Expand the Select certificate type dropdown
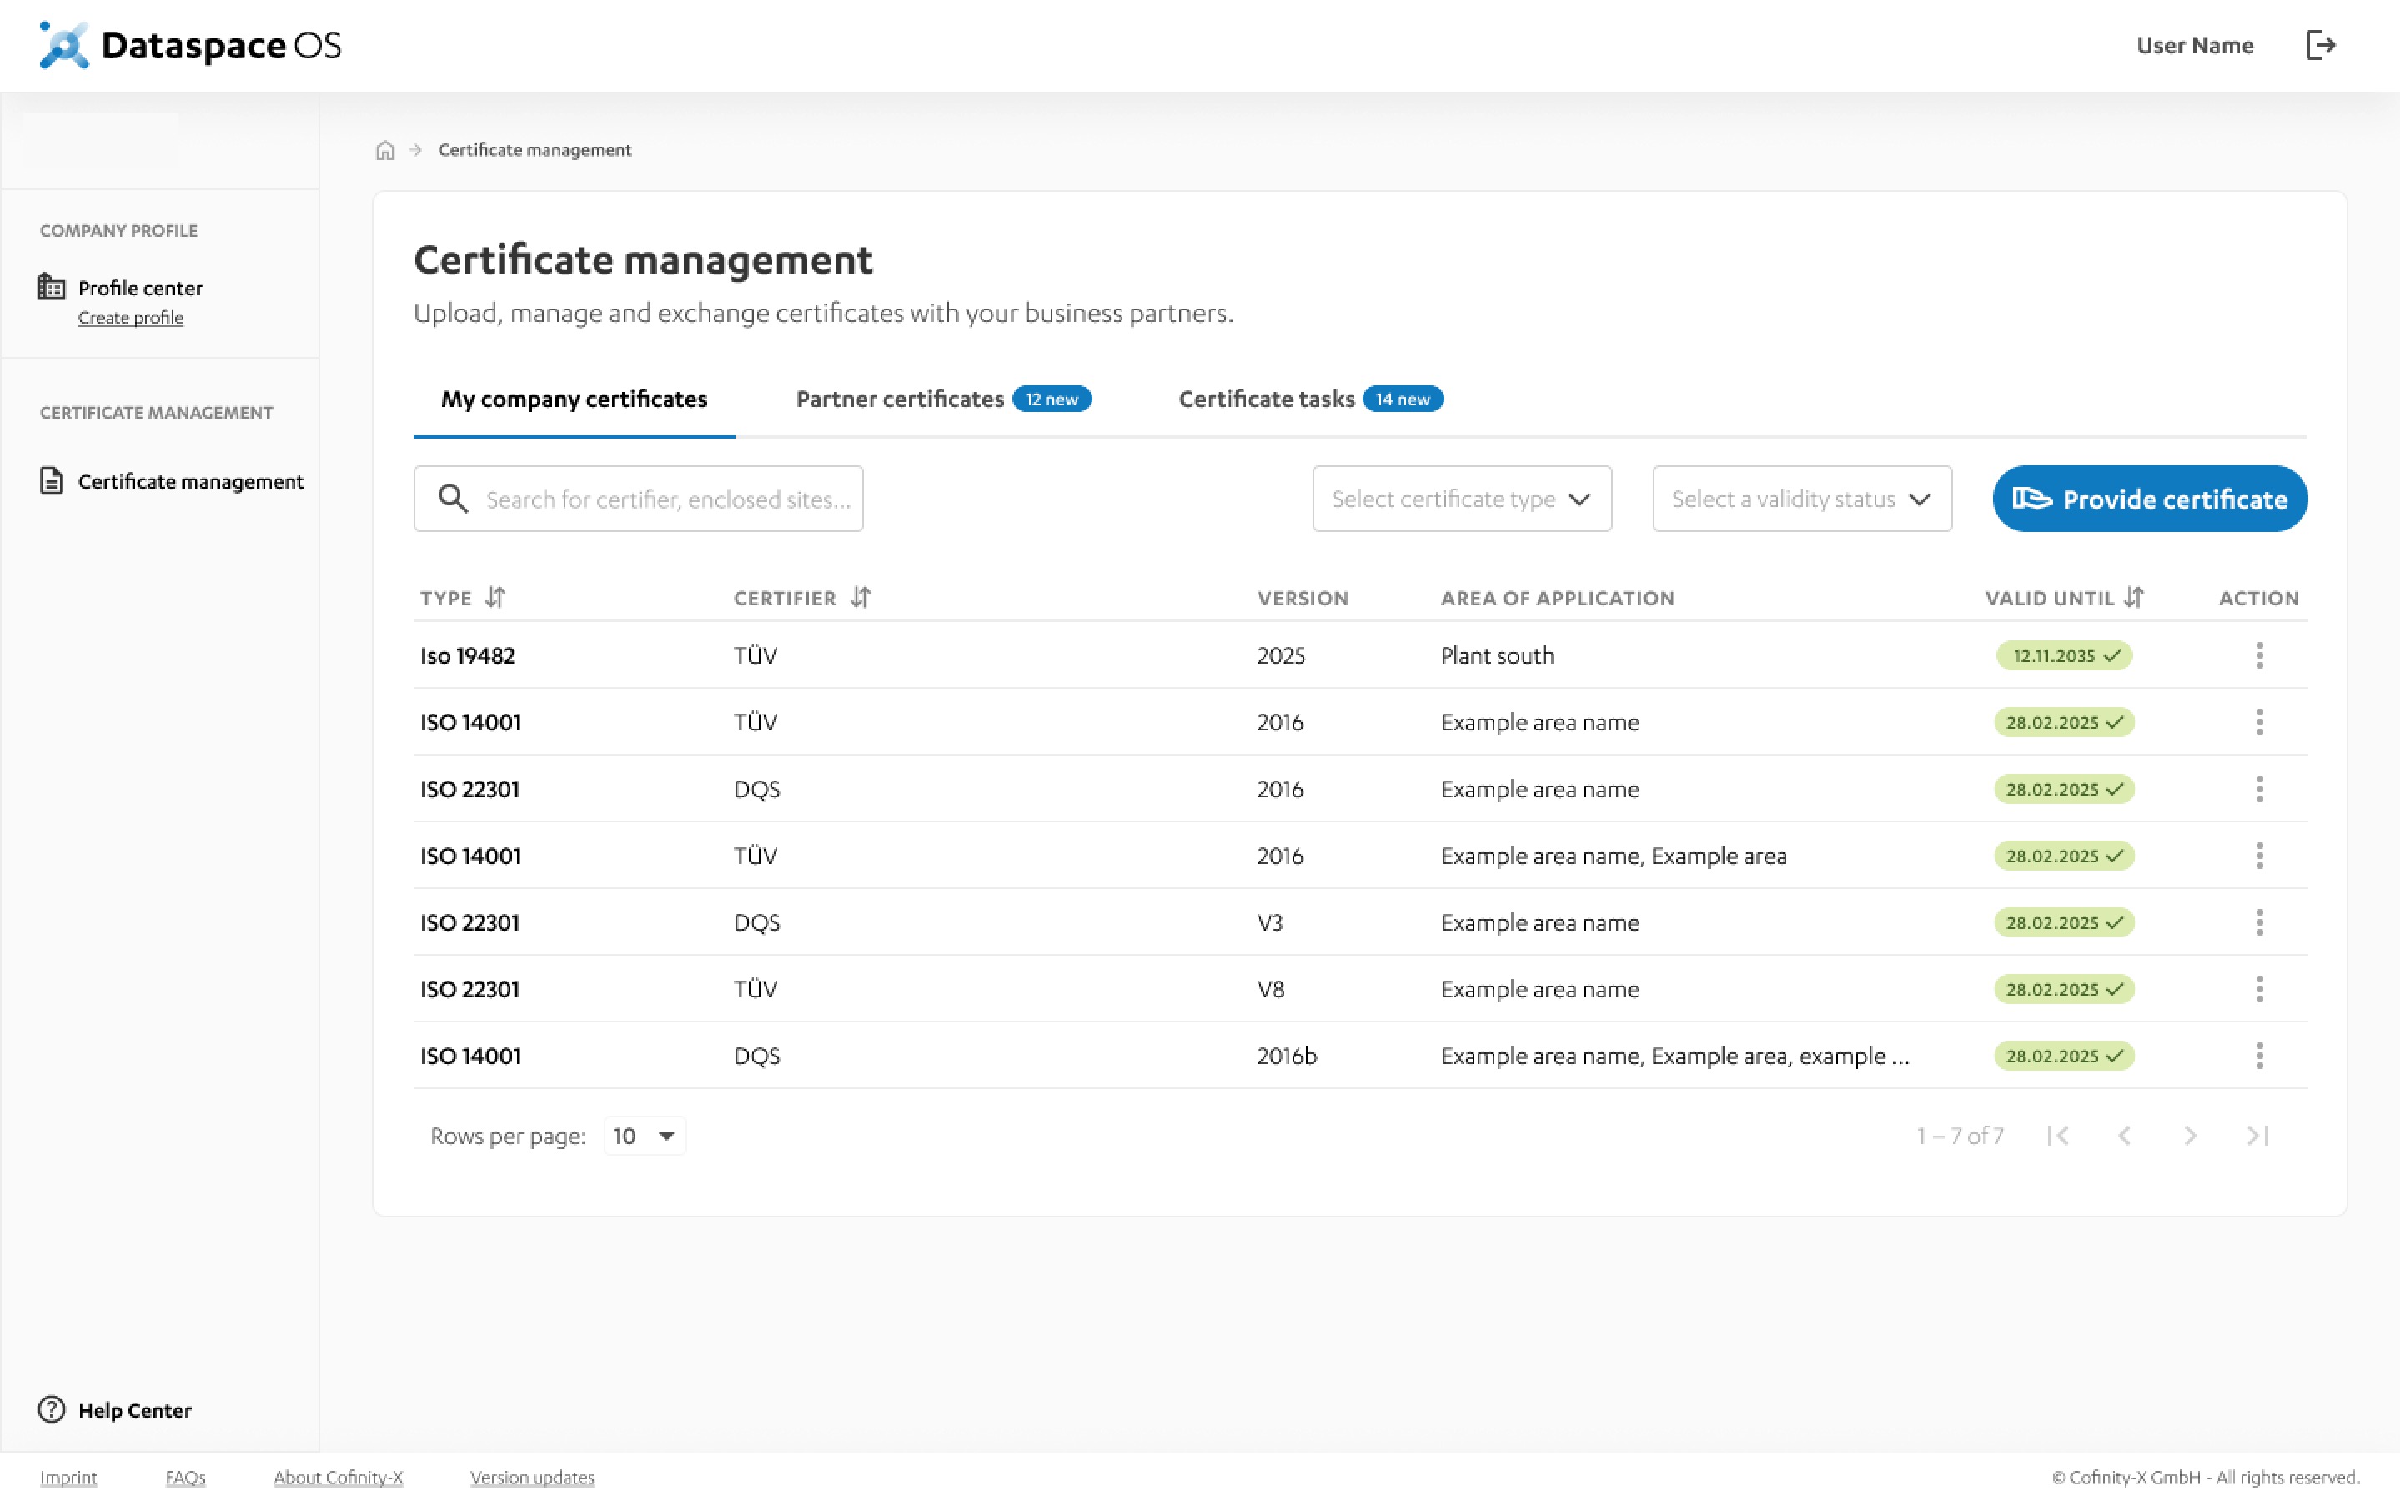The height and width of the screenshot is (1496, 2400). click(1461, 499)
